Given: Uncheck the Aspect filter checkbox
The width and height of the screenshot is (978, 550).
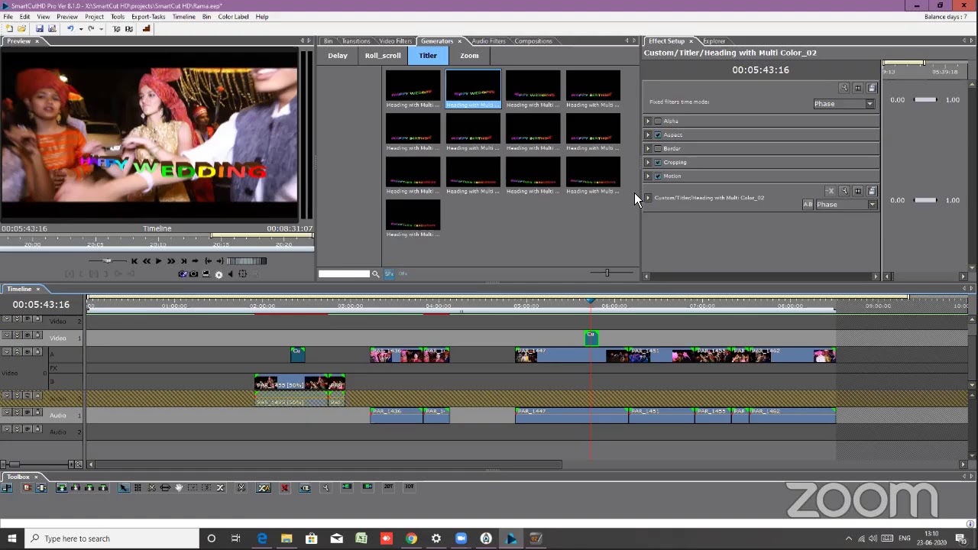Looking at the screenshot, I should point(658,135).
